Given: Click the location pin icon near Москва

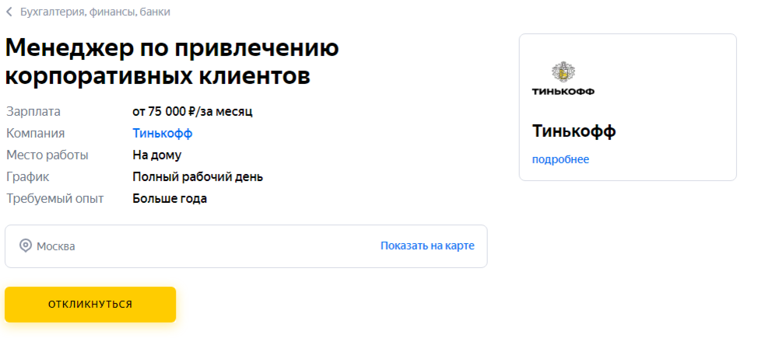Looking at the screenshot, I should click(x=26, y=246).
